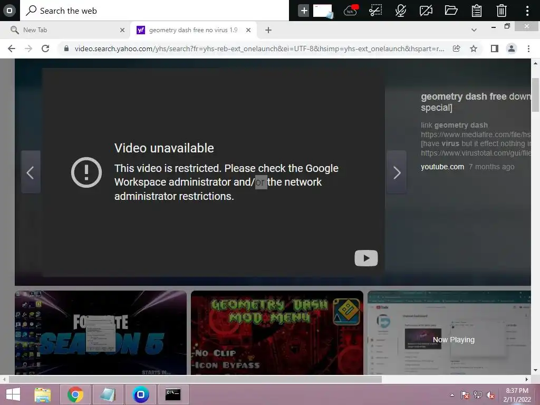The height and width of the screenshot is (405, 540).
Task: Go forward in browser history
Action: click(x=28, y=49)
